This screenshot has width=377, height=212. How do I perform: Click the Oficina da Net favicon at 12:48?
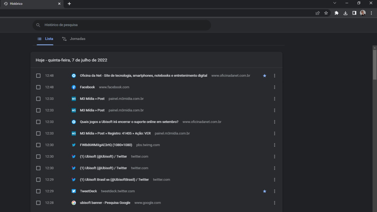(74, 76)
